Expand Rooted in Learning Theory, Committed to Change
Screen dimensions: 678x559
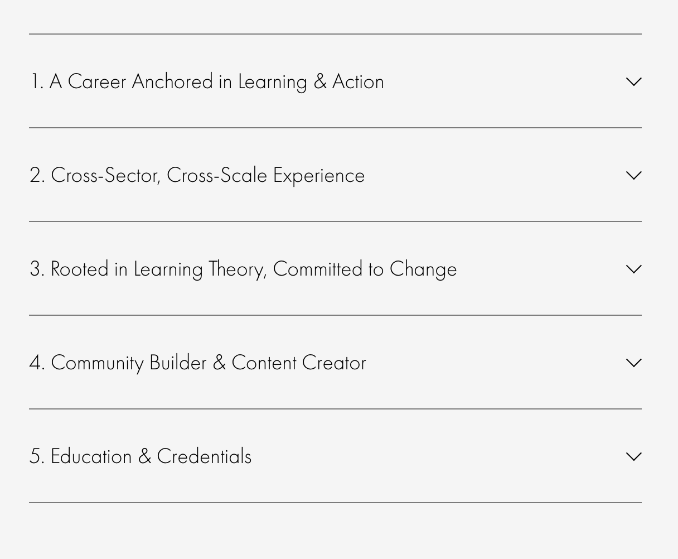tap(243, 269)
